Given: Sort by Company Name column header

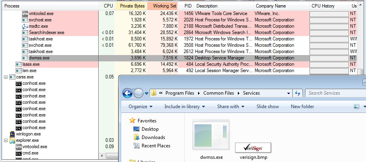Looking at the screenshot, I should 282,6.
